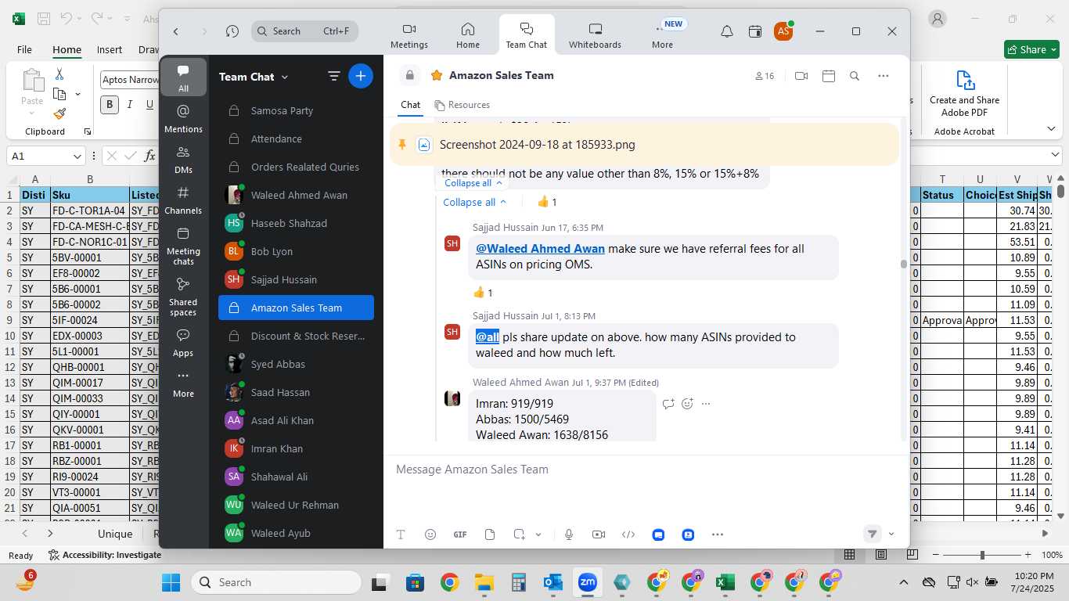
Task: Open Create and Share Adobe PDF
Action: pos(964,94)
